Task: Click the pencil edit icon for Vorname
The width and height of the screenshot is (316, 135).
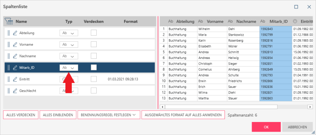Action: point(15,45)
